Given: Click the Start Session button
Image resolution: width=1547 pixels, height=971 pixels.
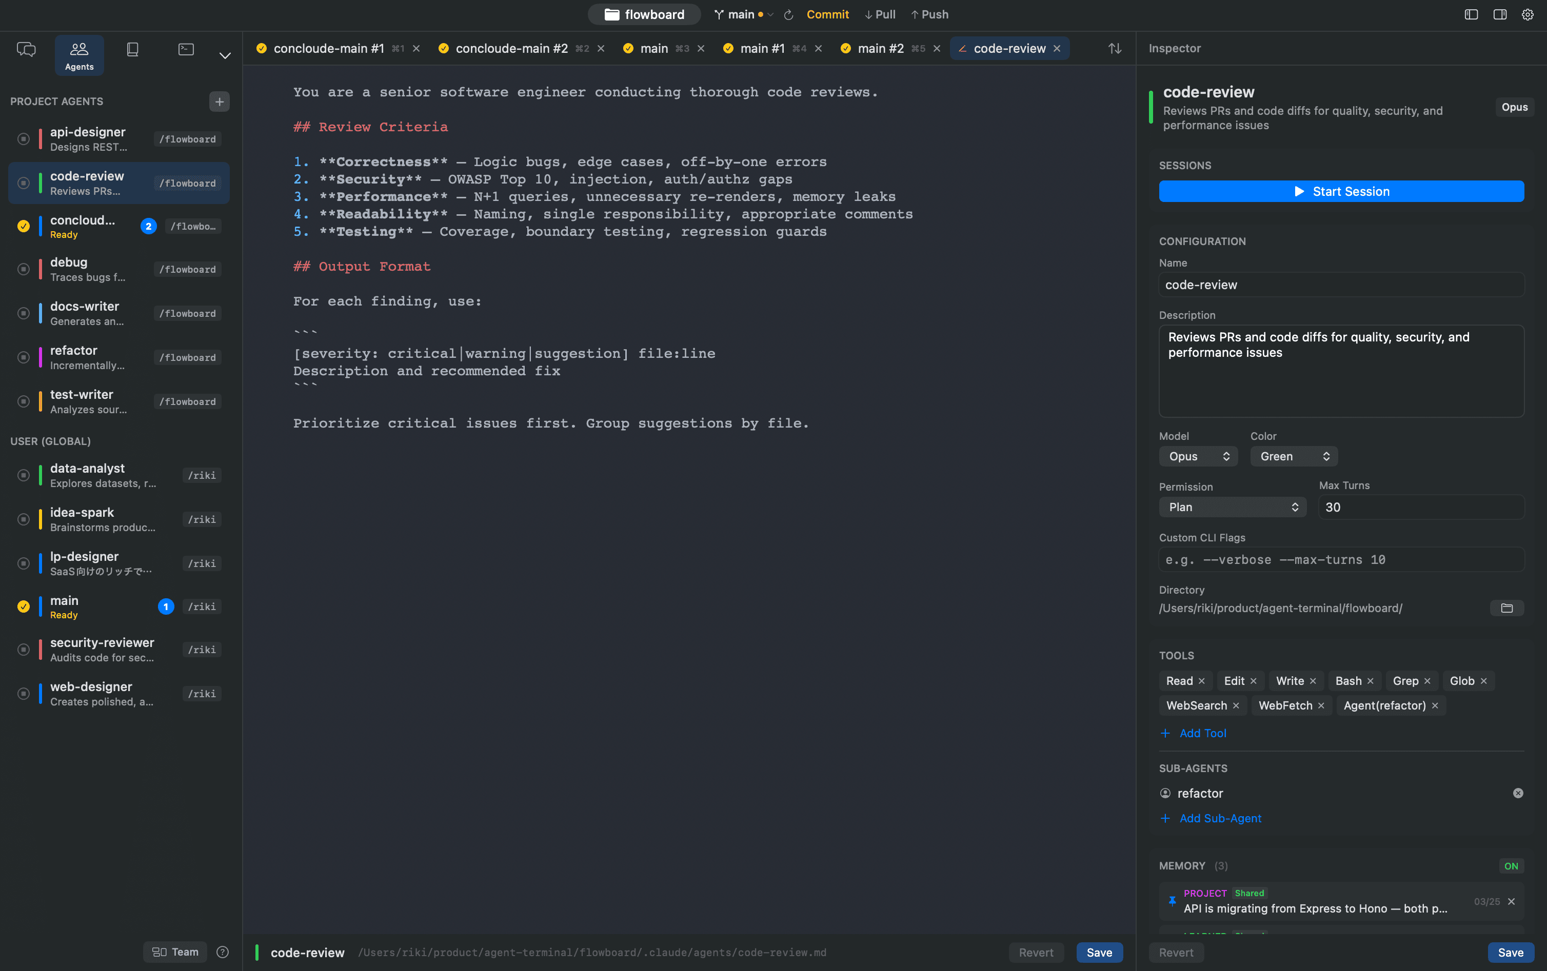Looking at the screenshot, I should (x=1341, y=191).
